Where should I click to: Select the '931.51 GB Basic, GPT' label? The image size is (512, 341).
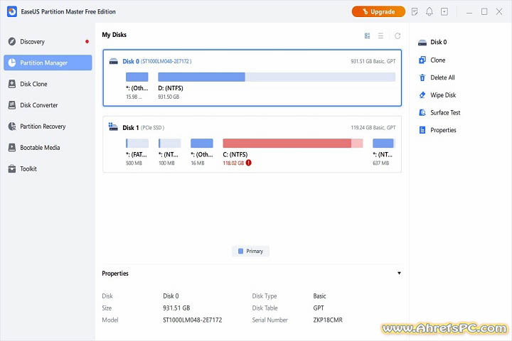coord(373,61)
